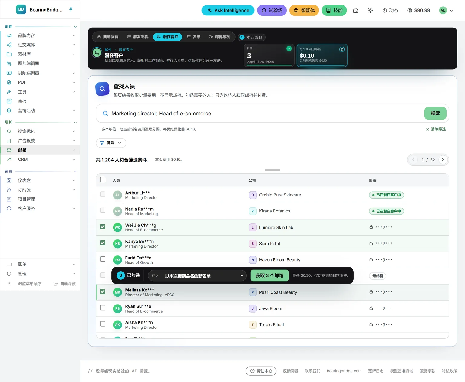Click the green 搜索 button
This screenshot has width=465, height=382.
[x=435, y=113]
